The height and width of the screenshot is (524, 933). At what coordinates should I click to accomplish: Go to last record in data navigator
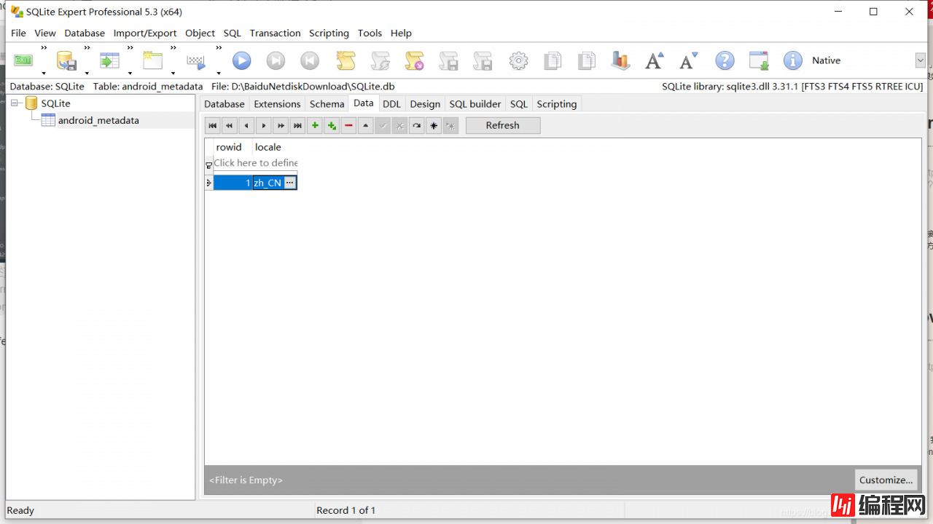pyautogui.click(x=297, y=125)
